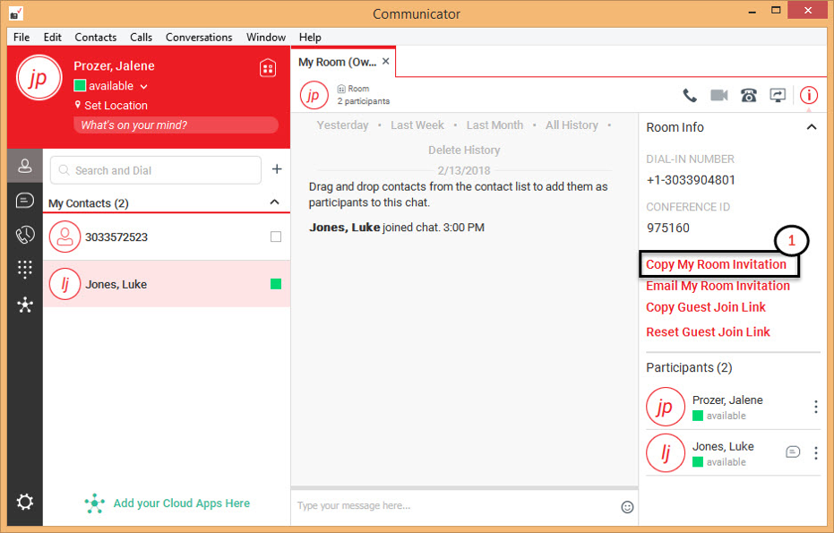Click the Search and Dial field
The width and height of the screenshot is (834, 533).
pyautogui.click(x=155, y=170)
